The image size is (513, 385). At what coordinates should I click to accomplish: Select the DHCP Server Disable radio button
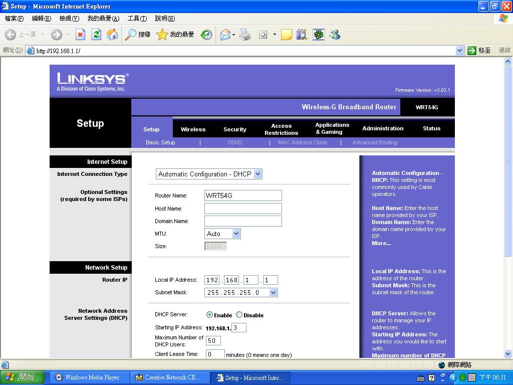[x=239, y=315]
